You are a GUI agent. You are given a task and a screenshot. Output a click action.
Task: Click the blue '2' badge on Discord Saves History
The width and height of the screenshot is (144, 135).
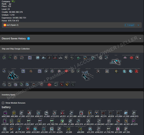coord(29,38)
